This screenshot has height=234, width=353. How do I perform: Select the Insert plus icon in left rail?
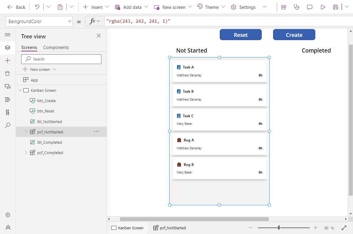pos(8,60)
